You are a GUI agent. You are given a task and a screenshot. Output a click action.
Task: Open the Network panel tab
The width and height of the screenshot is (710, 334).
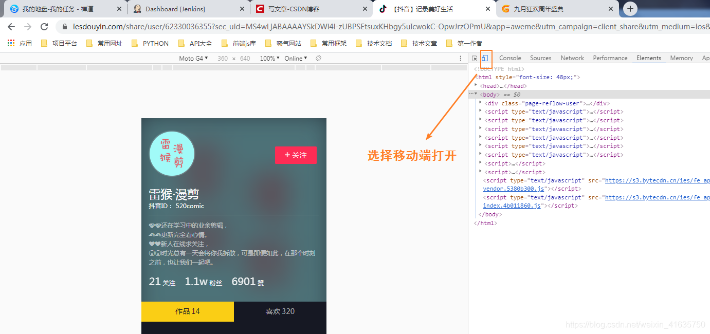(572, 58)
